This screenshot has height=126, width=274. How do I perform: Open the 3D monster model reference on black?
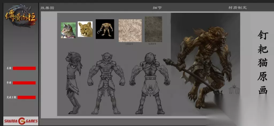pos(105,29)
